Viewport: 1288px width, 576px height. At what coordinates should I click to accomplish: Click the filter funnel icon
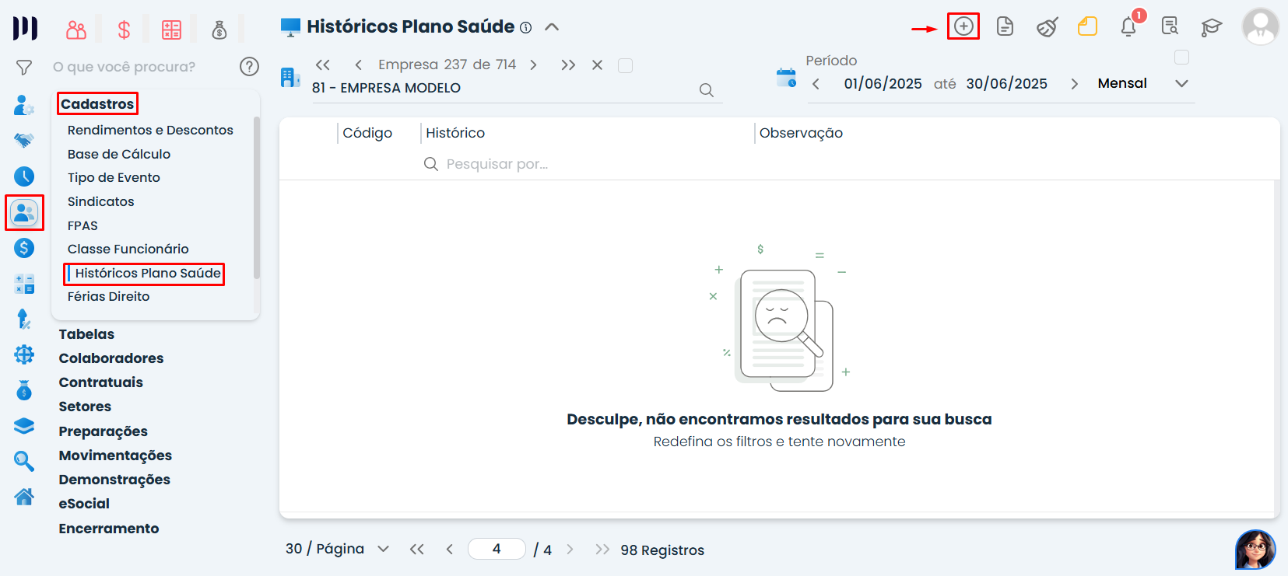24,68
